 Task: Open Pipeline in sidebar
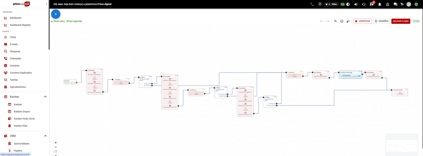point(18,151)
